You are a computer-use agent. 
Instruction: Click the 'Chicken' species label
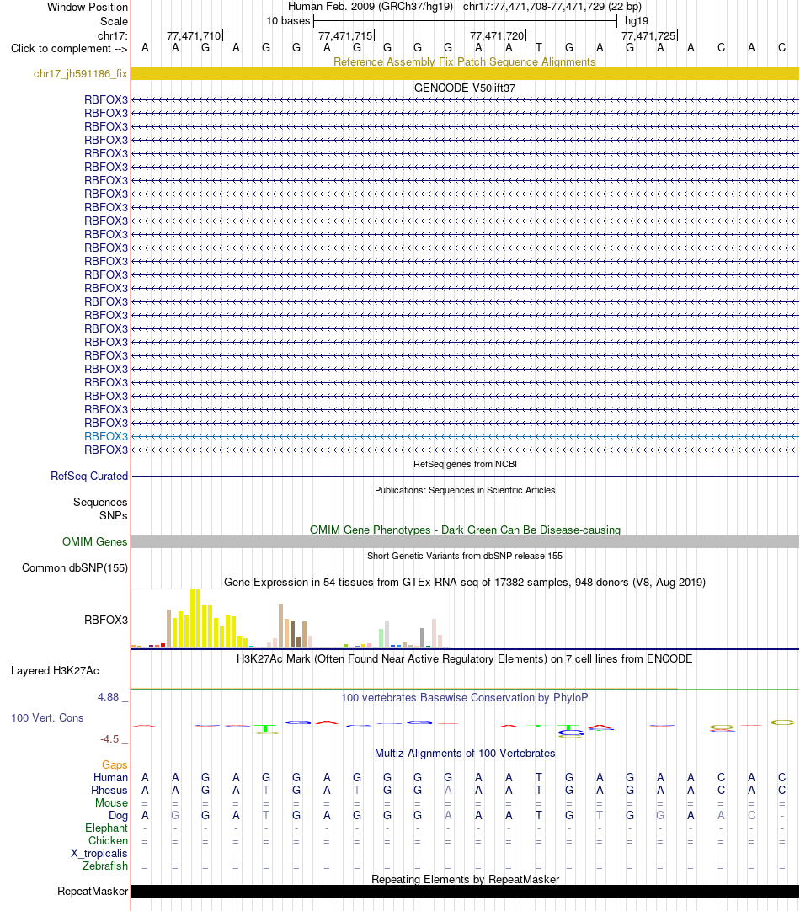tap(108, 841)
